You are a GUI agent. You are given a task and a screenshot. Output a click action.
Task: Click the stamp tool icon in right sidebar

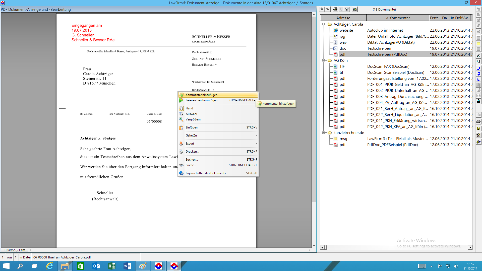pyautogui.click(x=478, y=101)
